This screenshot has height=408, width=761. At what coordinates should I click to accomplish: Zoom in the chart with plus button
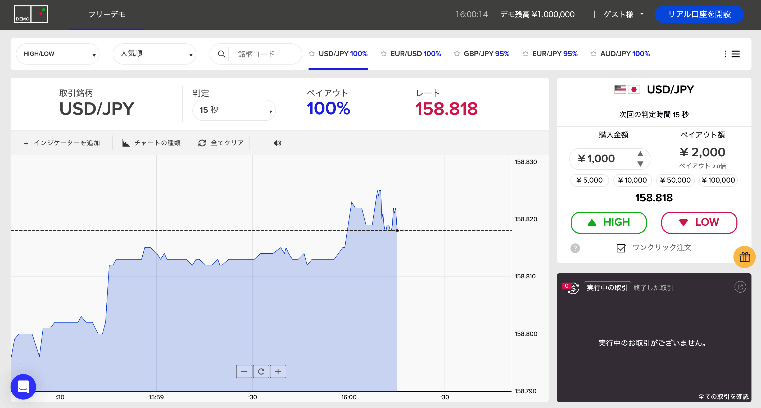(278, 371)
